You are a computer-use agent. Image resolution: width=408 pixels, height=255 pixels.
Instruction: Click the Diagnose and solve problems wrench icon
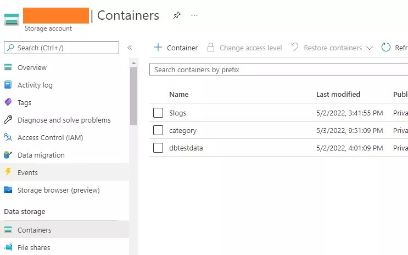(x=8, y=120)
